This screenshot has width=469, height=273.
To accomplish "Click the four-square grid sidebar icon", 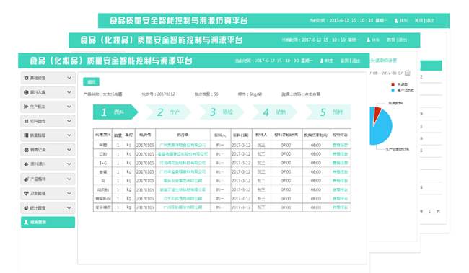I will 26,121.
